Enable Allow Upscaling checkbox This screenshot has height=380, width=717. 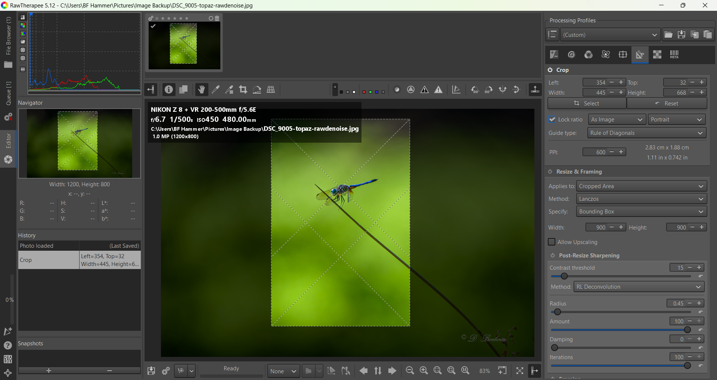552,242
